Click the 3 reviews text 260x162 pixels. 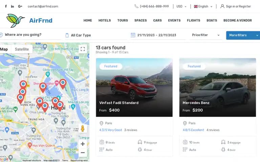click(131, 130)
